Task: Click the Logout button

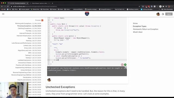Action: [169, 14]
